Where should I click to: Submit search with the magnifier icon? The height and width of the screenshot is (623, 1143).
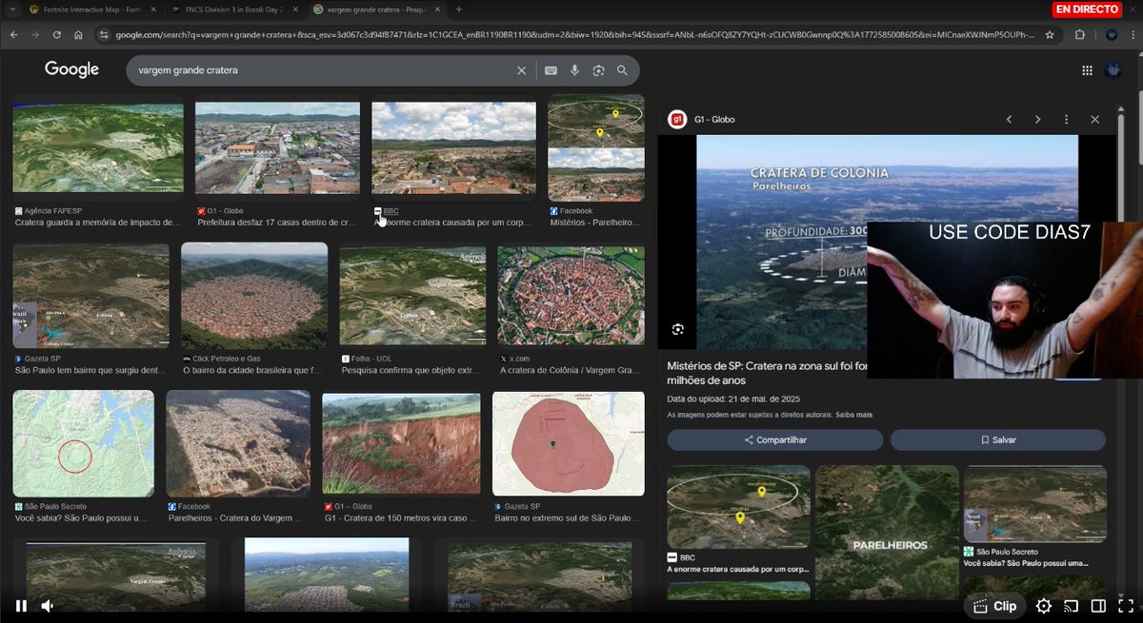(x=622, y=70)
